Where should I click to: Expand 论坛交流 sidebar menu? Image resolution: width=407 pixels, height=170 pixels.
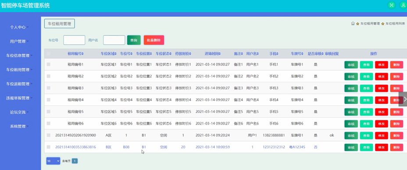(19, 112)
